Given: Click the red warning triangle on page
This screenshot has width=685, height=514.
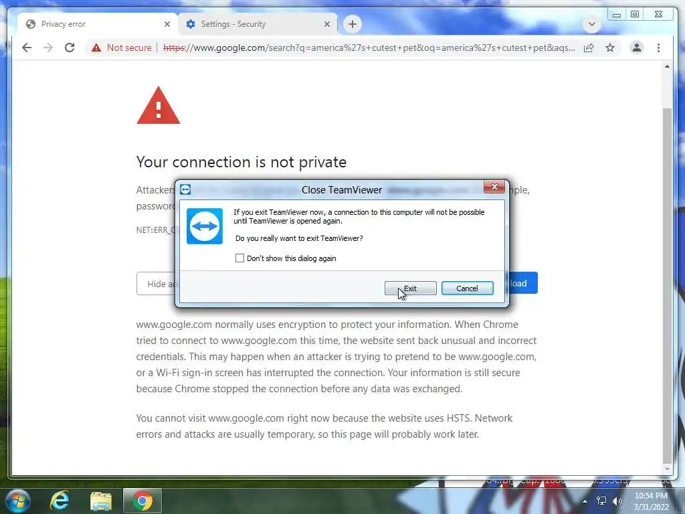Looking at the screenshot, I should click(158, 105).
